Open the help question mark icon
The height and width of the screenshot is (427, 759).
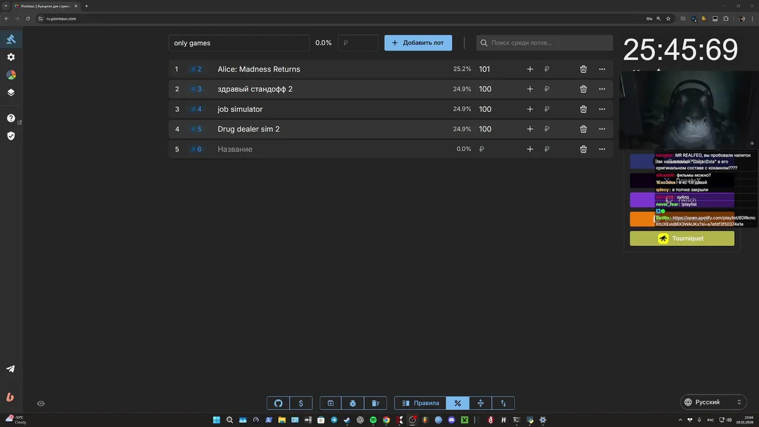[11, 118]
